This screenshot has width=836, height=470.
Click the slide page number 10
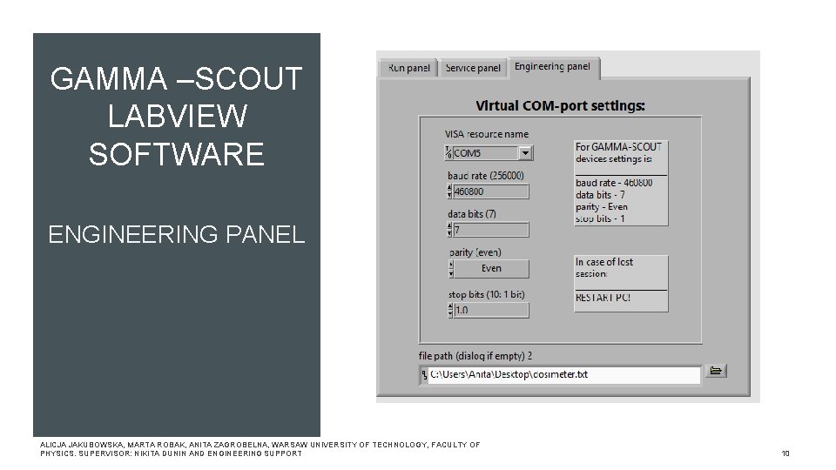tap(785, 453)
